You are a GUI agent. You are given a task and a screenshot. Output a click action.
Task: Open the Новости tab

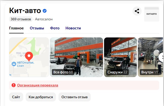point(73,28)
